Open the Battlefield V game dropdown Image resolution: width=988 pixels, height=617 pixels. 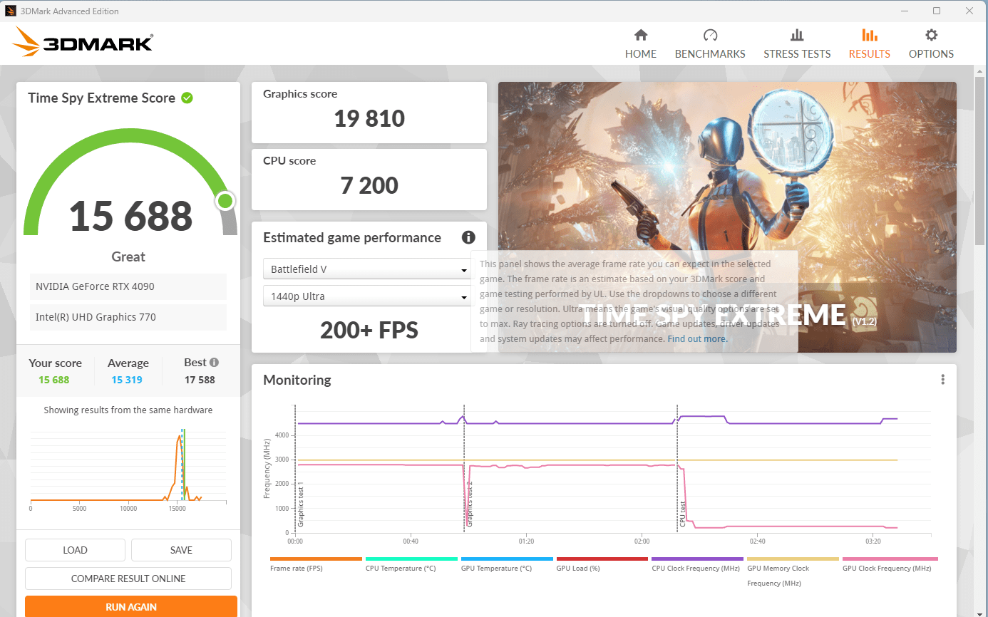[x=366, y=270]
